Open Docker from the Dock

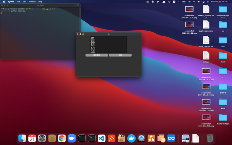[x=131, y=138]
